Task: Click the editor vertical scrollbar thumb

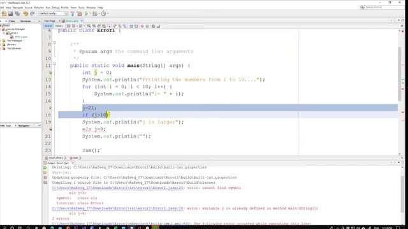Action: click(400, 74)
